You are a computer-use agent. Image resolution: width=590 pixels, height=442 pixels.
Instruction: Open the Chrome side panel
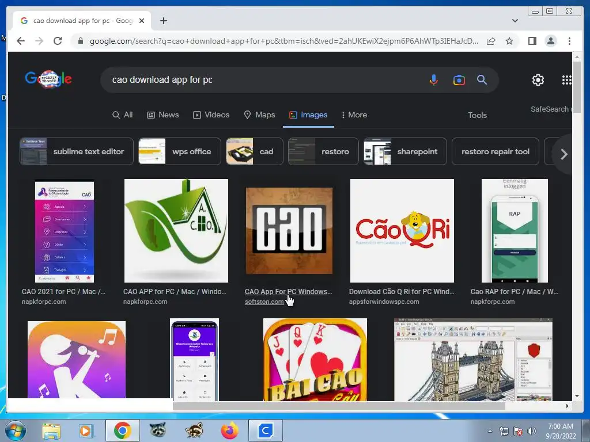[x=532, y=41]
